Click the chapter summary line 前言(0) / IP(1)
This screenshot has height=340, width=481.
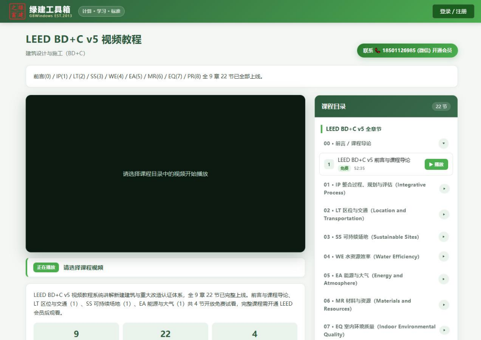(x=148, y=77)
